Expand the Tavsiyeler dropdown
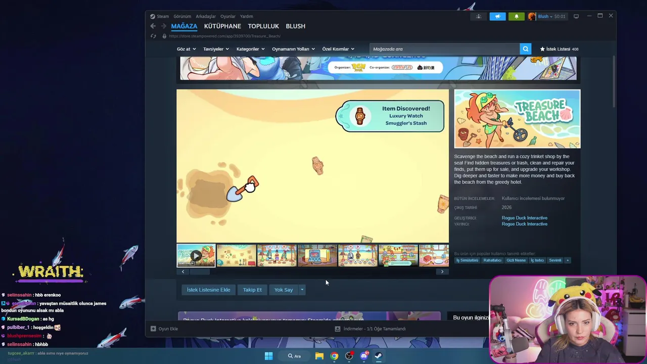This screenshot has width=647, height=364. (216, 49)
